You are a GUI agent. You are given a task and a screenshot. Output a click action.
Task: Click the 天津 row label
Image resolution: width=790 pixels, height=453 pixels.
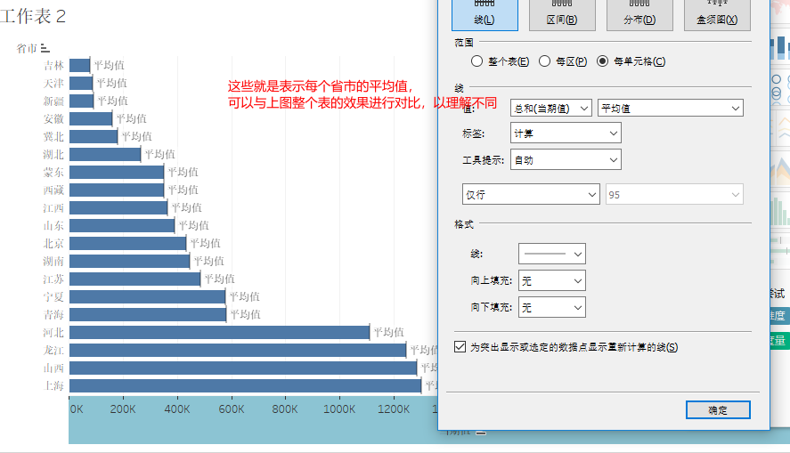pyautogui.click(x=53, y=83)
